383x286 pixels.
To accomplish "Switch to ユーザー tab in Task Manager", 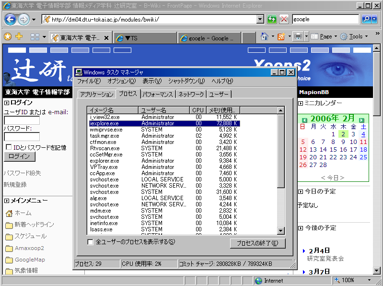I will pos(219,95).
